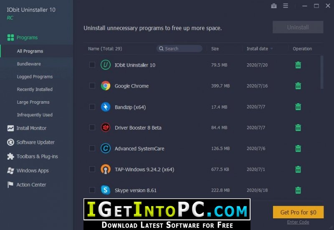
Task: Tick the TAP-Windows 9.24.2 checkbox
Action: coord(92,169)
